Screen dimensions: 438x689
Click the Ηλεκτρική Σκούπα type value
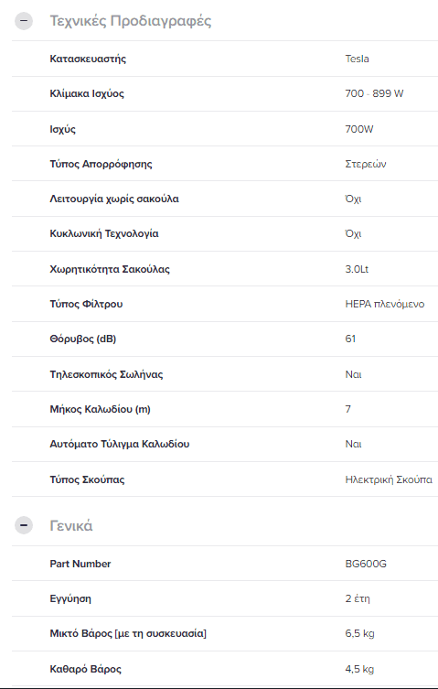tap(389, 479)
